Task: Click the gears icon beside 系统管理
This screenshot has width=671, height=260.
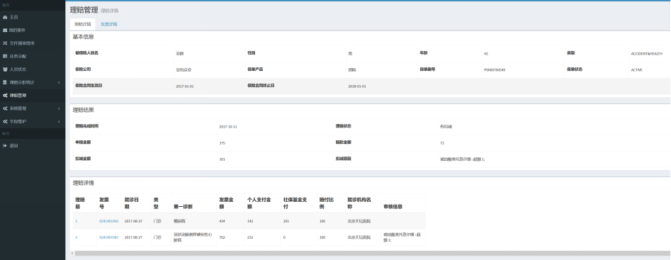Action: (5, 108)
